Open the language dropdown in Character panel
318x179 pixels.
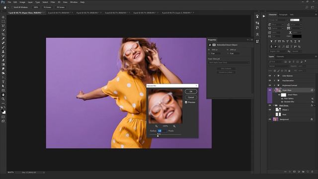tap(278, 52)
